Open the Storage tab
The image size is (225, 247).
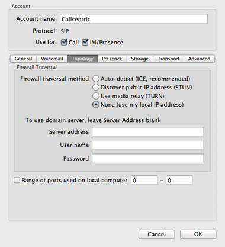coord(140,59)
